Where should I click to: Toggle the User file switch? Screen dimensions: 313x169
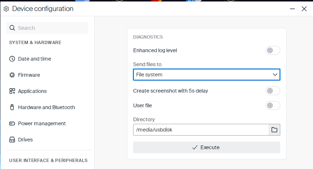coord(273,105)
